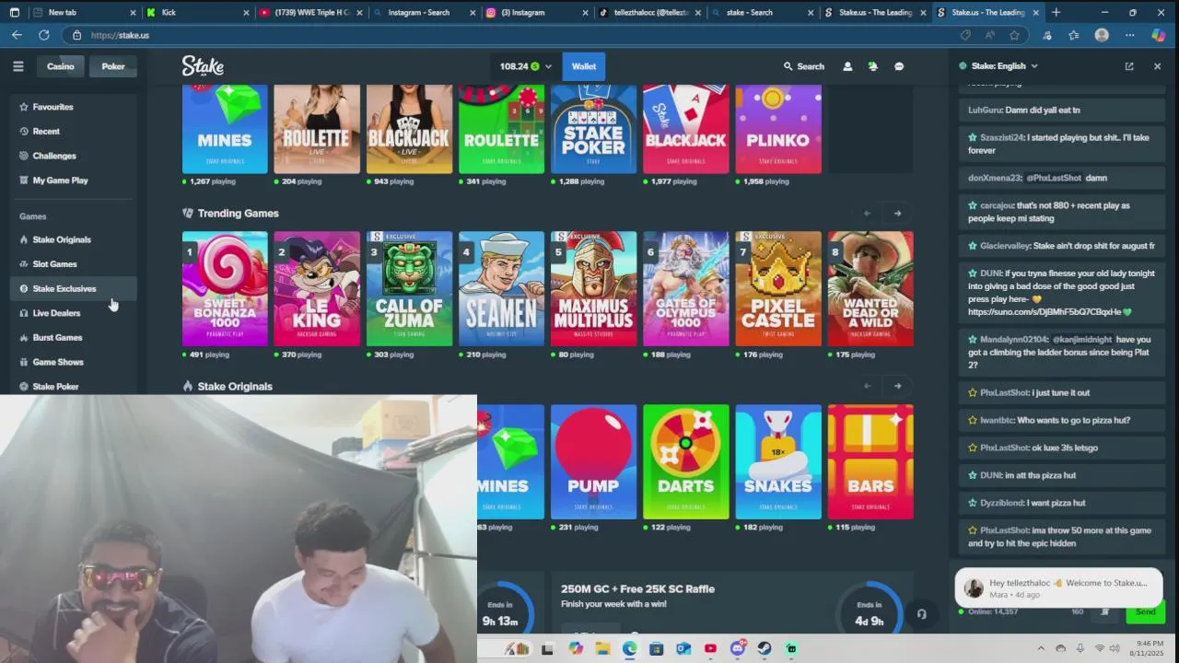Open the Mara welcome message notification

[x=1058, y=588]
